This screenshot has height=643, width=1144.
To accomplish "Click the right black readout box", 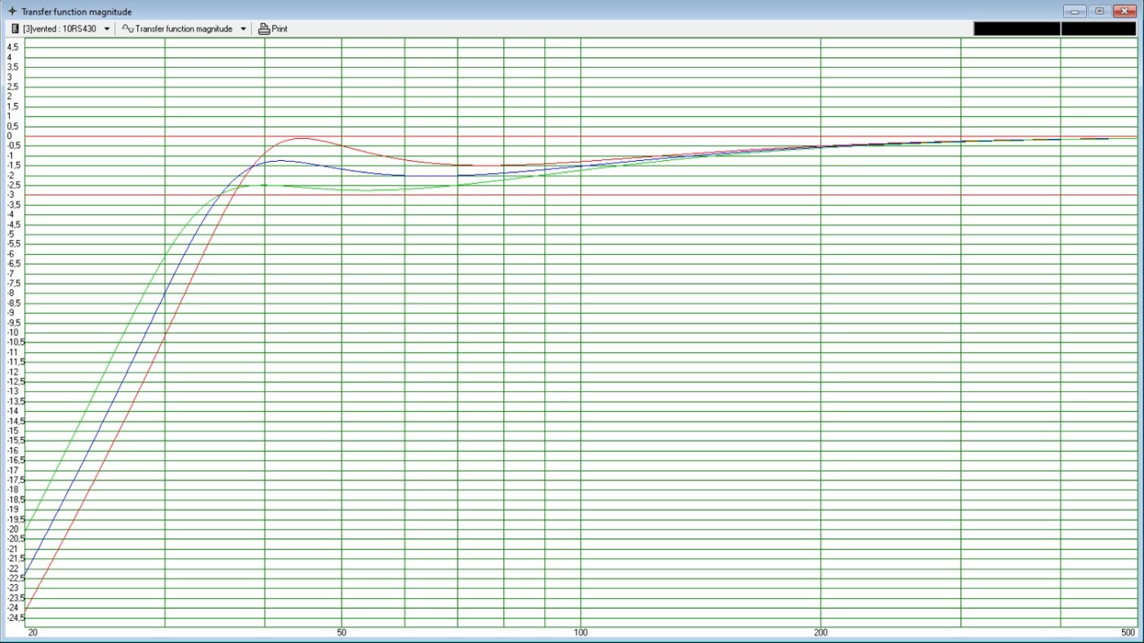I will tap(1098, 29).
